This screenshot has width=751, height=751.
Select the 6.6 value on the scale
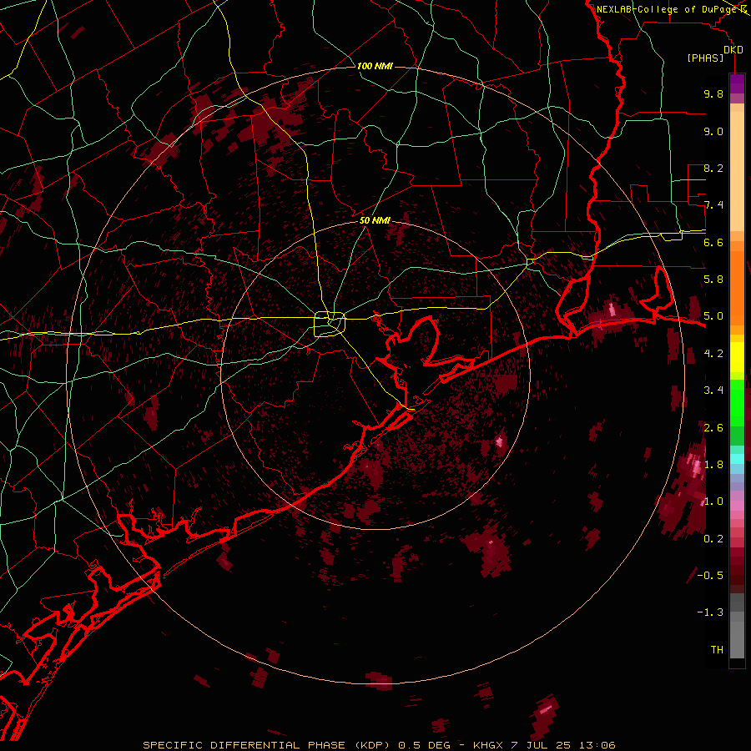click(x=713, y=242)
